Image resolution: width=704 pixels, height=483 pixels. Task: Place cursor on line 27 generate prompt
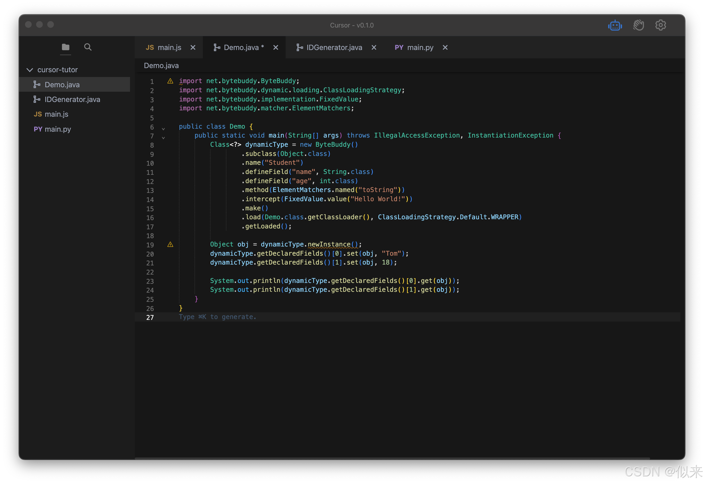pos(218,317)
